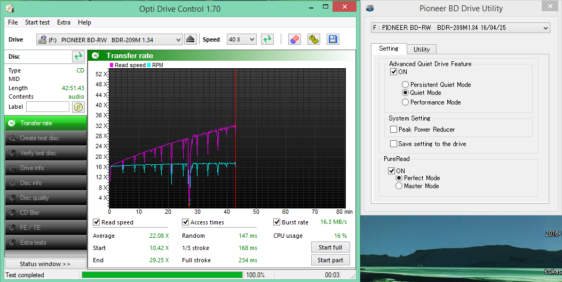562x282 pixels.
Task: Open the Start test menu
Action: (x=37, y=22)
